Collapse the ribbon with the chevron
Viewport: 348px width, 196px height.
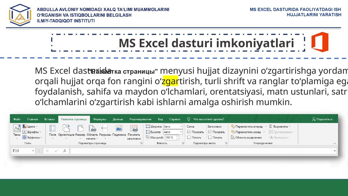(335, 144)
